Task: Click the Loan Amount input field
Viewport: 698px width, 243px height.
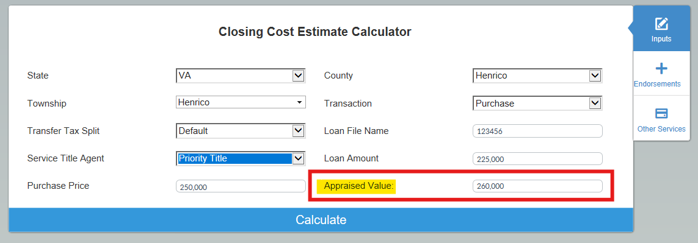Action: coord(537,158)
